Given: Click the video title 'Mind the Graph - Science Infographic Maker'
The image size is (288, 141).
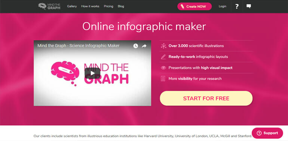Looking at the screenshot, I should (79, 46).
